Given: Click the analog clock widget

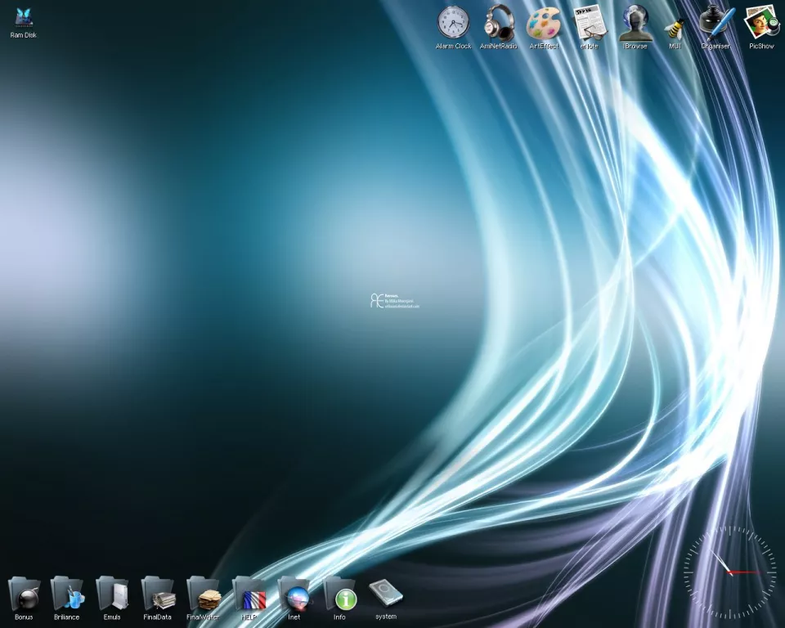Looking at the screenshot, I should (729, 572).
